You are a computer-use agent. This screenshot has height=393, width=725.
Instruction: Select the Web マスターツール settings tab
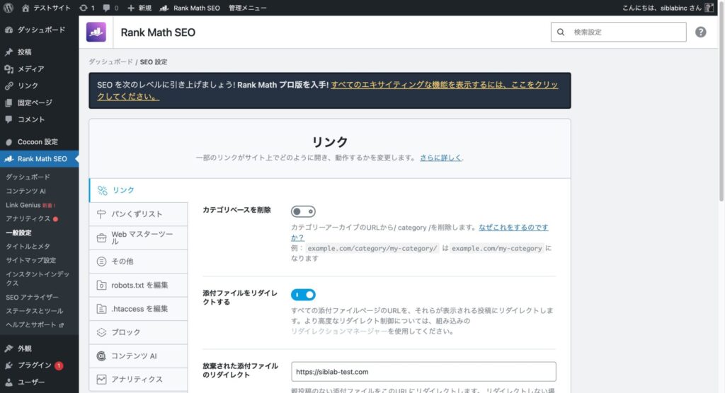click(138, 237)
